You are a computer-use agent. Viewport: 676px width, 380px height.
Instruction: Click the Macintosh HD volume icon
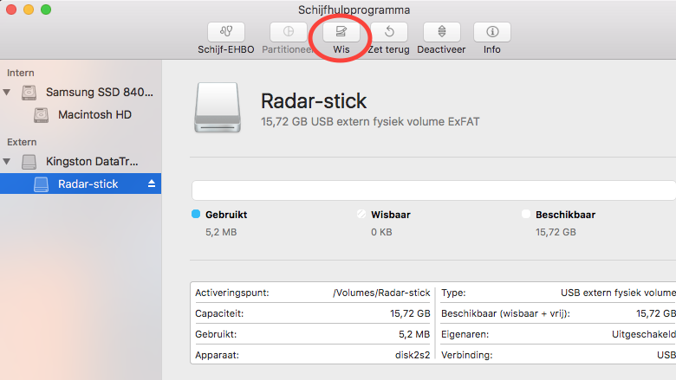coord(41,115)
